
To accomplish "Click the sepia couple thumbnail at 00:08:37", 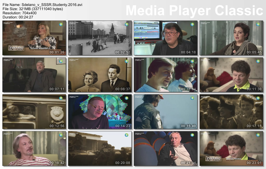I will tap(100, 75).
